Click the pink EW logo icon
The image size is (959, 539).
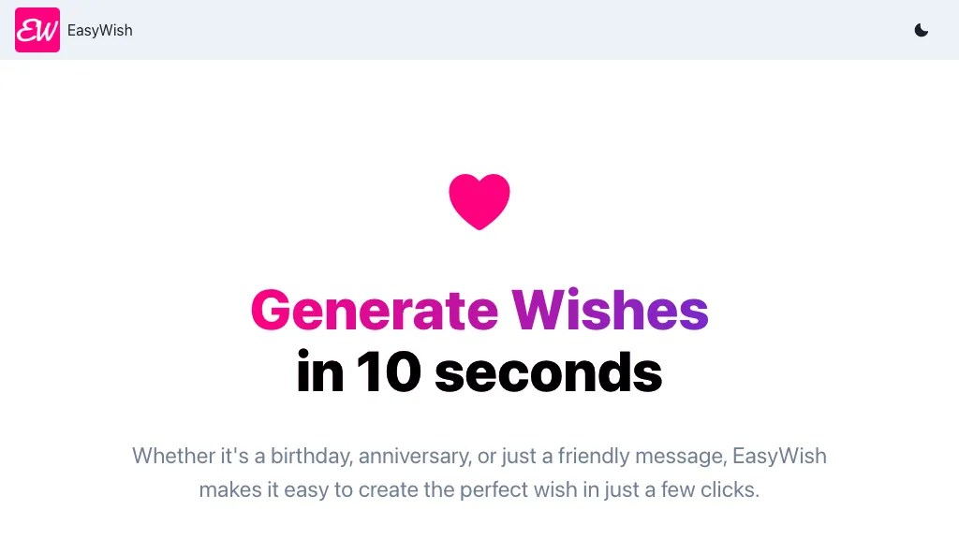coord(37,30)
